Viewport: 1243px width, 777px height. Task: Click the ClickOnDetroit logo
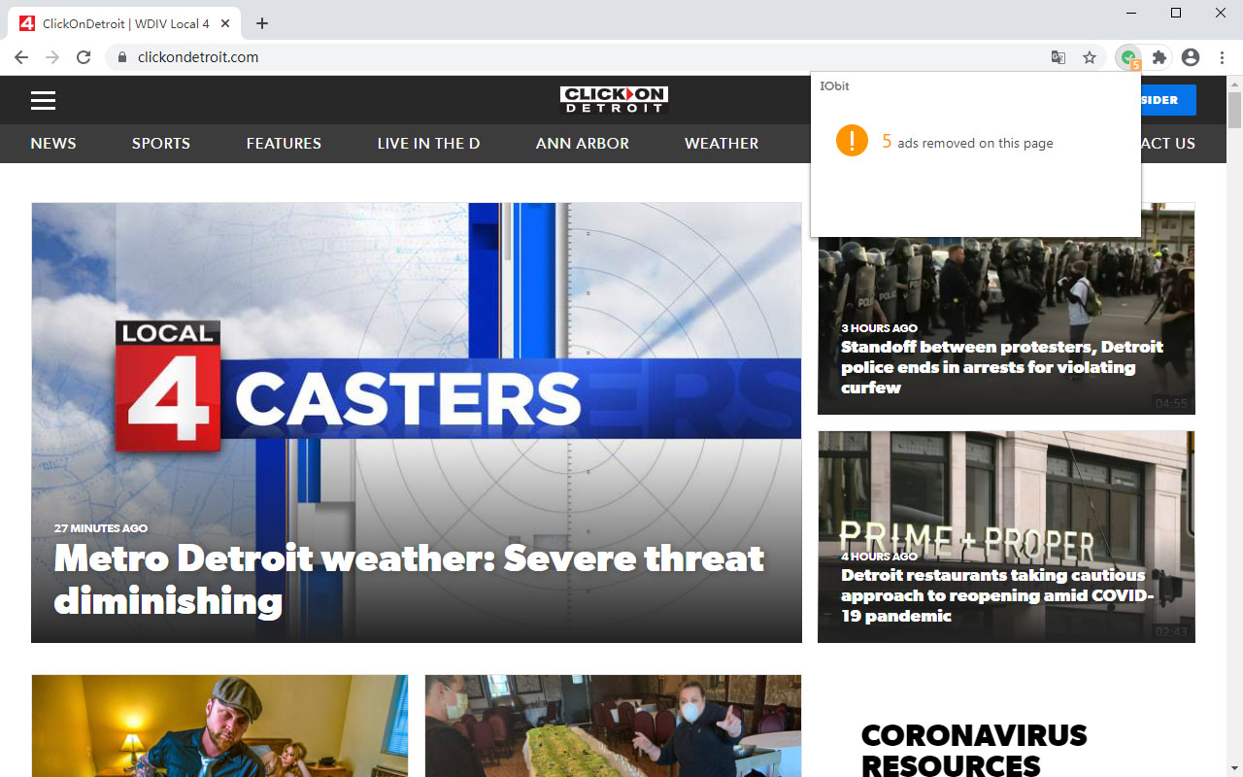614,100
